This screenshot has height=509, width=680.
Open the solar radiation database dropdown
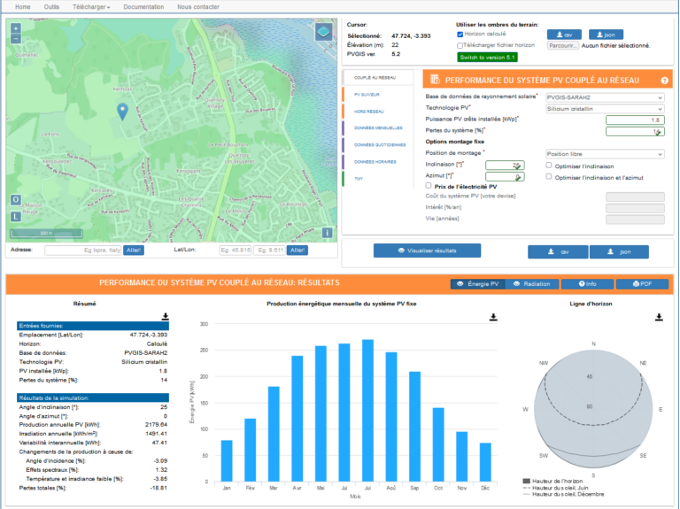[x=604, y=96]
